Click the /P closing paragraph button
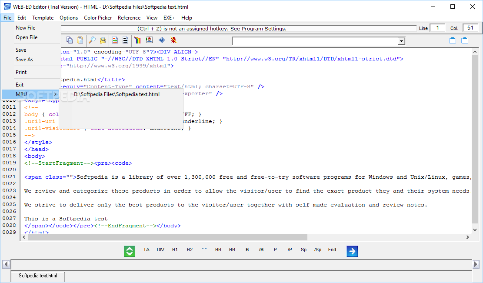 click(x=290, y=250)
